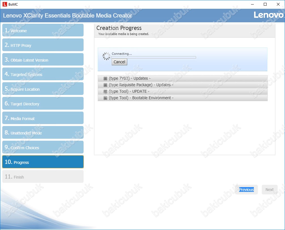Image resolution: width=285 pixels, height=230 pixels.
Task: Cancel the media creation
Action: pos(120,62)
